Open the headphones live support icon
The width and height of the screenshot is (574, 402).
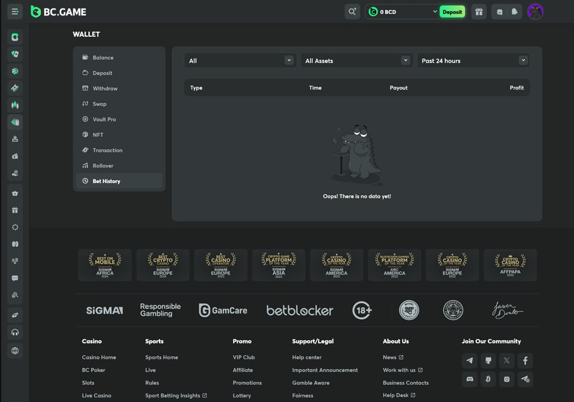click(15, 333)
